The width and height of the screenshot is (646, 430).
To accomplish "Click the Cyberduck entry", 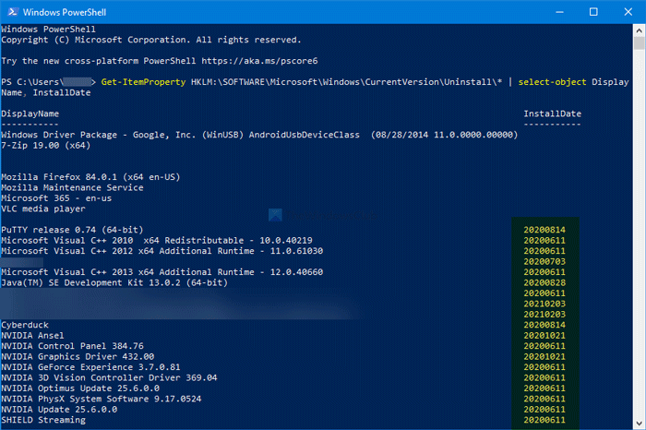I will 26,325.
